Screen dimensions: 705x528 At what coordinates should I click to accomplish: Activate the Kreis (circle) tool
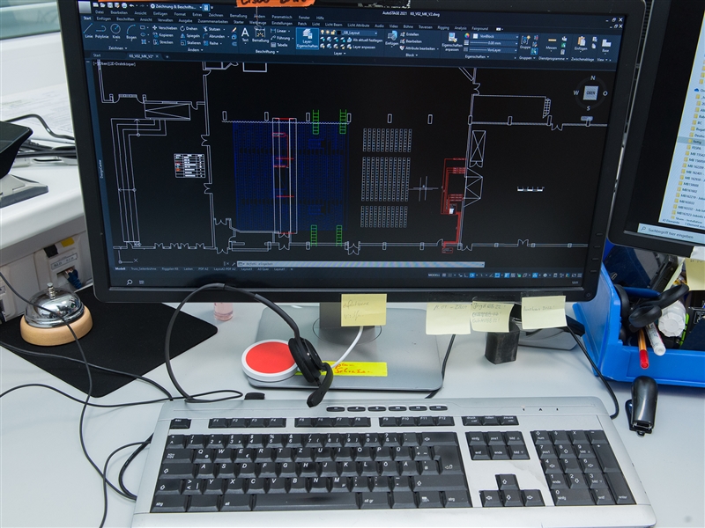coord(114,33)
